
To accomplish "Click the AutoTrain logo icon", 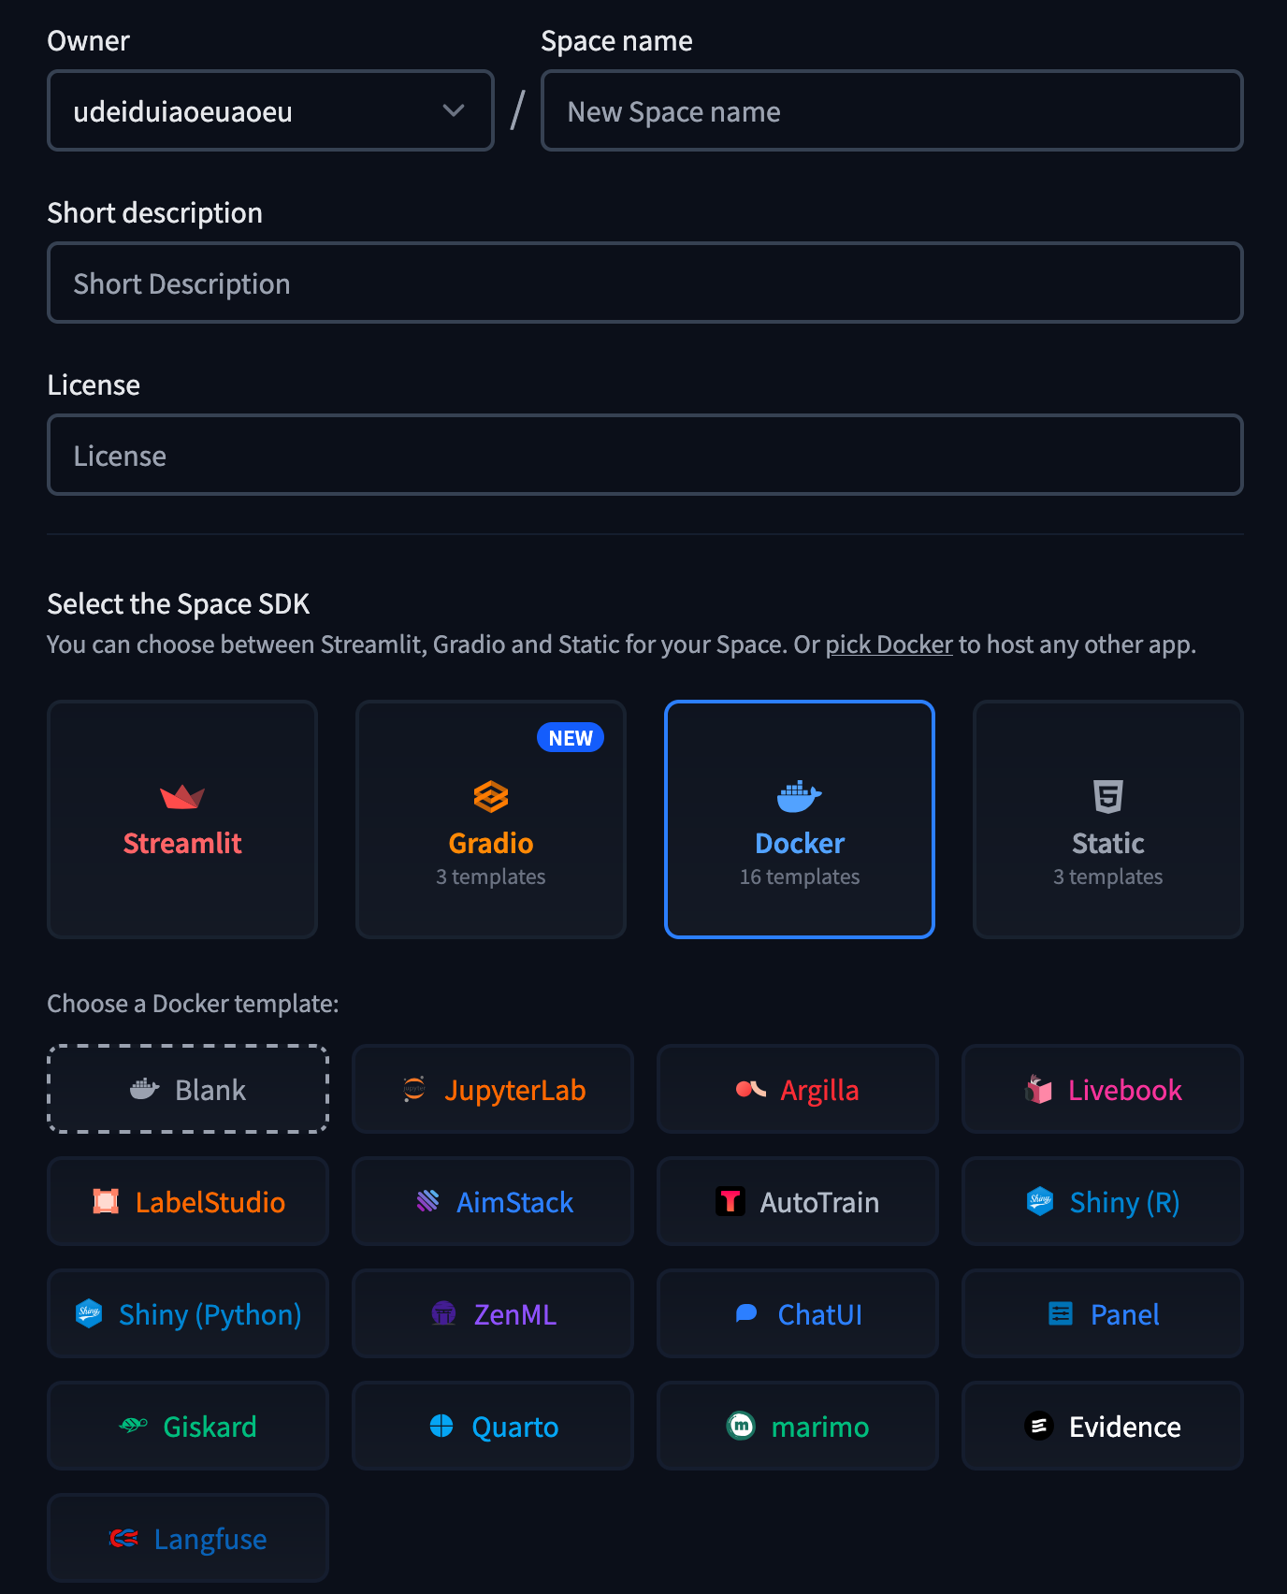I will pyautogui.click(x=730, y=1201).
